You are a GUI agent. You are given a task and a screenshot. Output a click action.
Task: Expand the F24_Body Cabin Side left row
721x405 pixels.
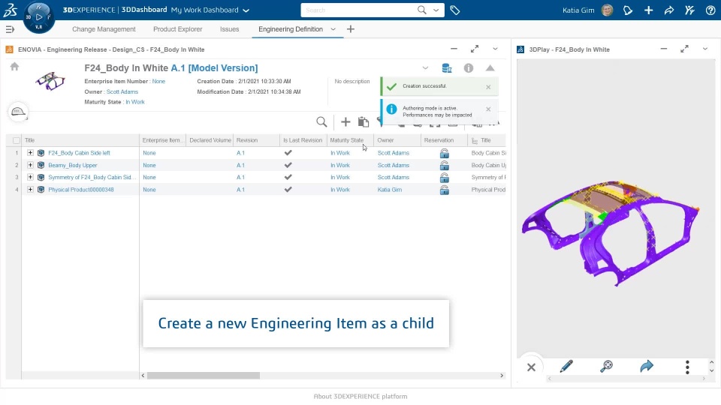[30, 153]
